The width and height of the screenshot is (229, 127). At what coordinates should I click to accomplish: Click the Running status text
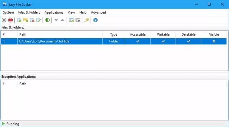click(x=13, y=124)
